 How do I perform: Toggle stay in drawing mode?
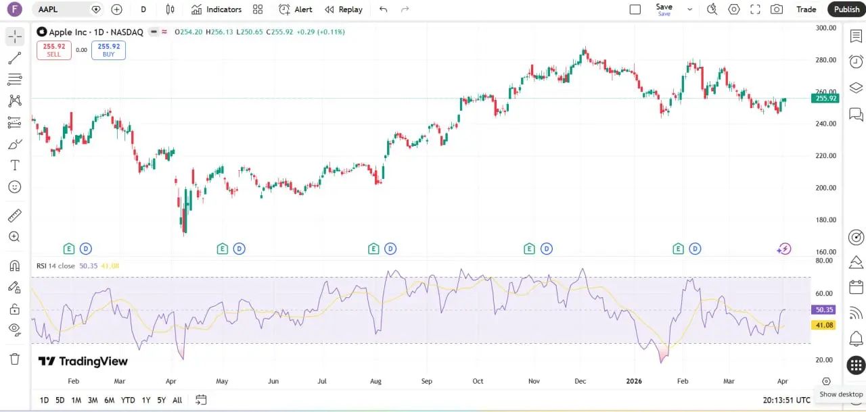15,287
